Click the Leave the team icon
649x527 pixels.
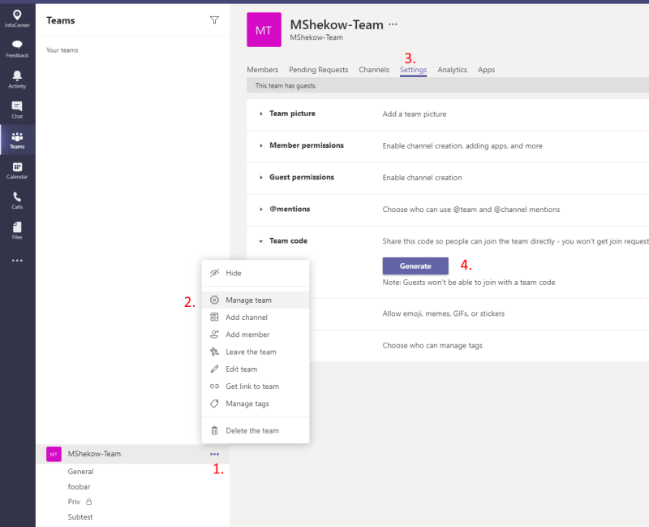coord(214,352)
